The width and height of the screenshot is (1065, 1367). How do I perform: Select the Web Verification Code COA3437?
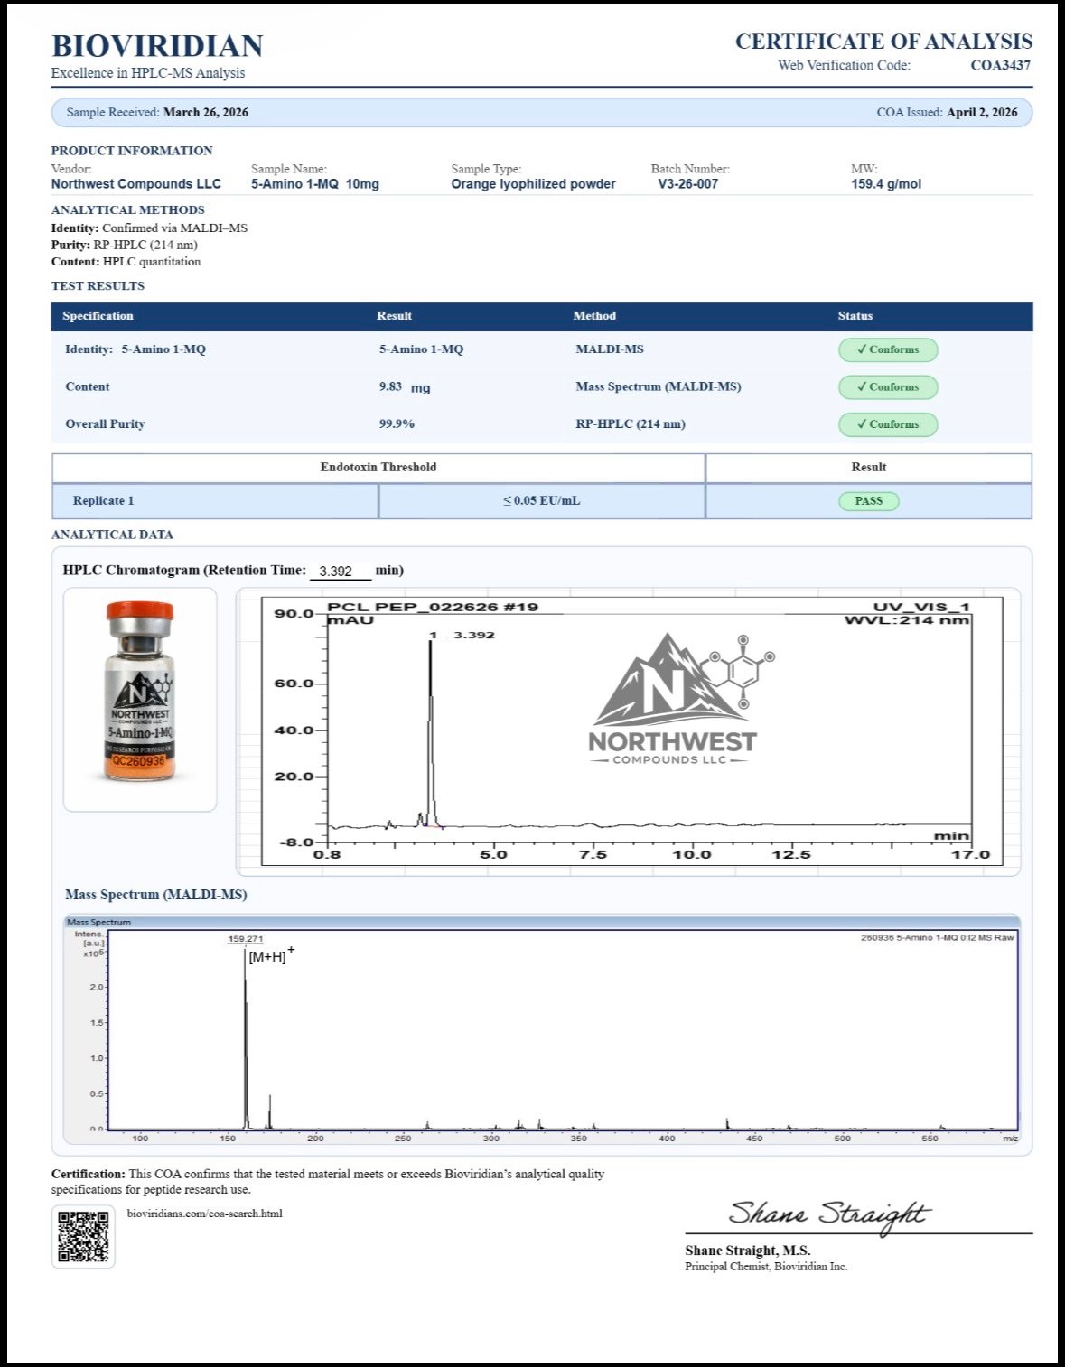pos(1000,65)
